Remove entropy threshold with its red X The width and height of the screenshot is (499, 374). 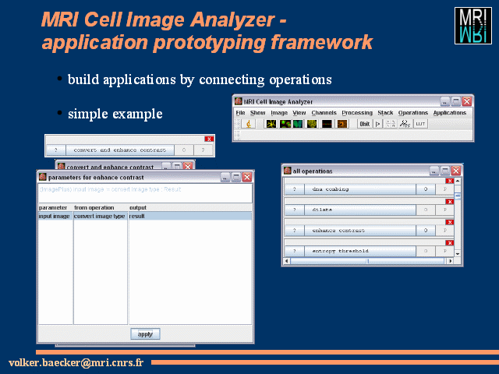pyautogui.click(x=449, y=243)
